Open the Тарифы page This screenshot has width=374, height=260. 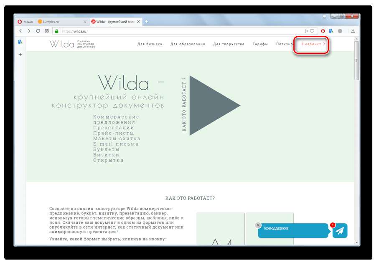[260, 44]
